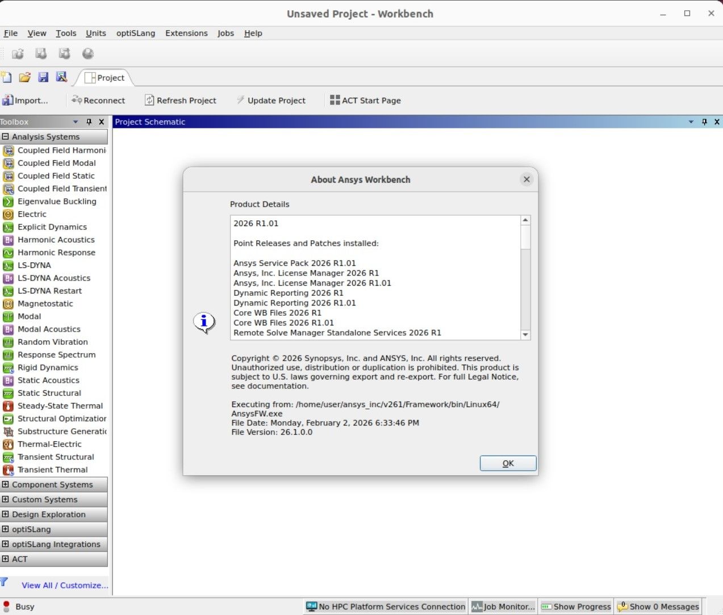Click Show Progress in status bar
The width and height of the screenshot is (723, 615).
click(x=576, y=606)
